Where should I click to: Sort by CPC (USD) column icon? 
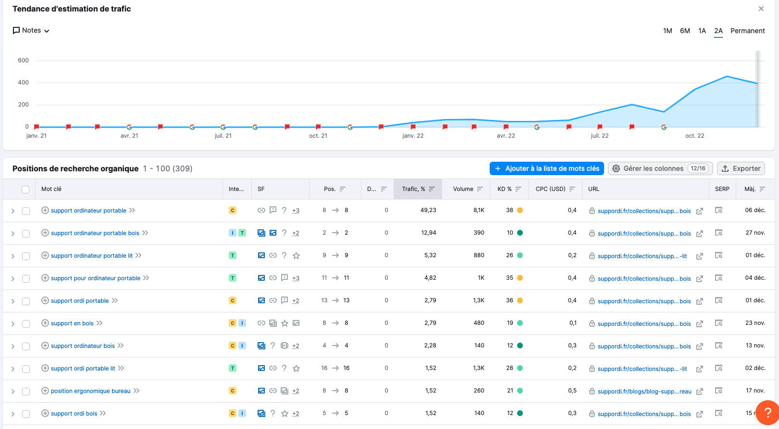tap(572, 189)
